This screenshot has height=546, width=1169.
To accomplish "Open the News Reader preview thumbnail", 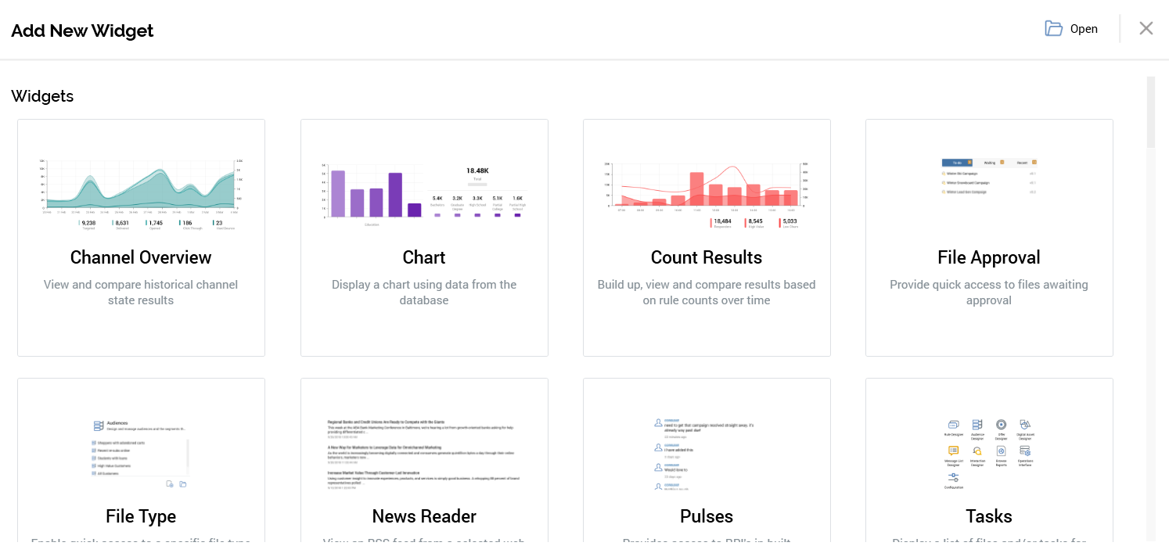I will pos(423,454).
